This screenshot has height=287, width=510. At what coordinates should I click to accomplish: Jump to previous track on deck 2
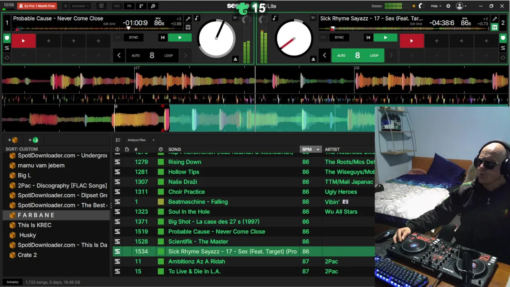pyautogui.click(x=368, y=37)
